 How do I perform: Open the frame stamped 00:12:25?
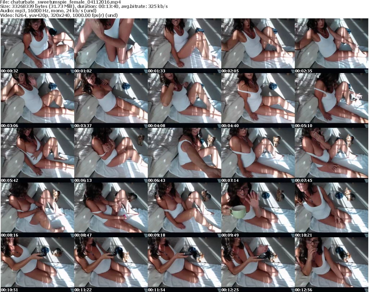(x=258, y=265)
